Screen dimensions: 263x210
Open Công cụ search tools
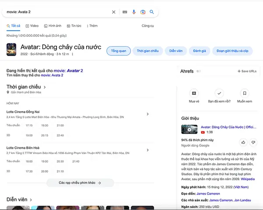(147, 26)
